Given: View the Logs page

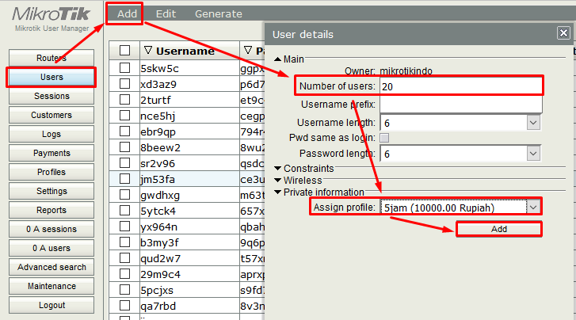Looking at the screenshot, I should tap(51, 134).
